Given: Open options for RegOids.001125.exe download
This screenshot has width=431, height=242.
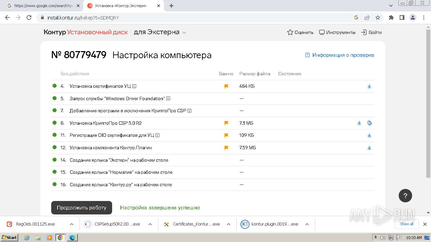Looking at the screenshot, I should (72, 224).
